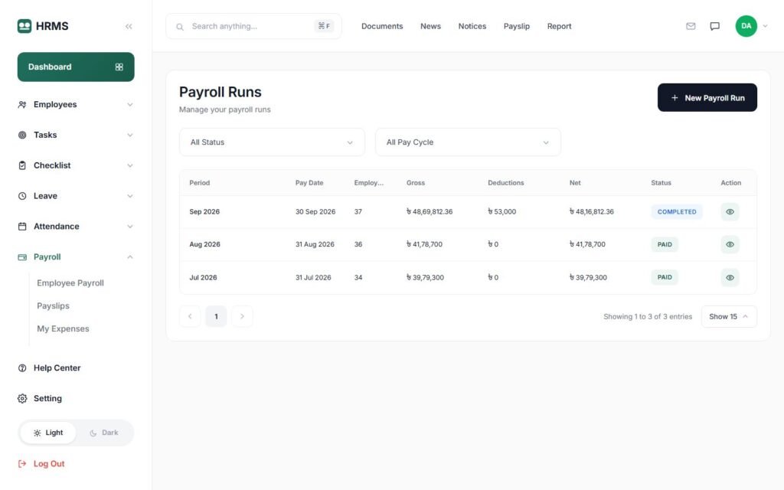Click the Leave clock icon
784x490 pixels.
(x=22, y=196)
